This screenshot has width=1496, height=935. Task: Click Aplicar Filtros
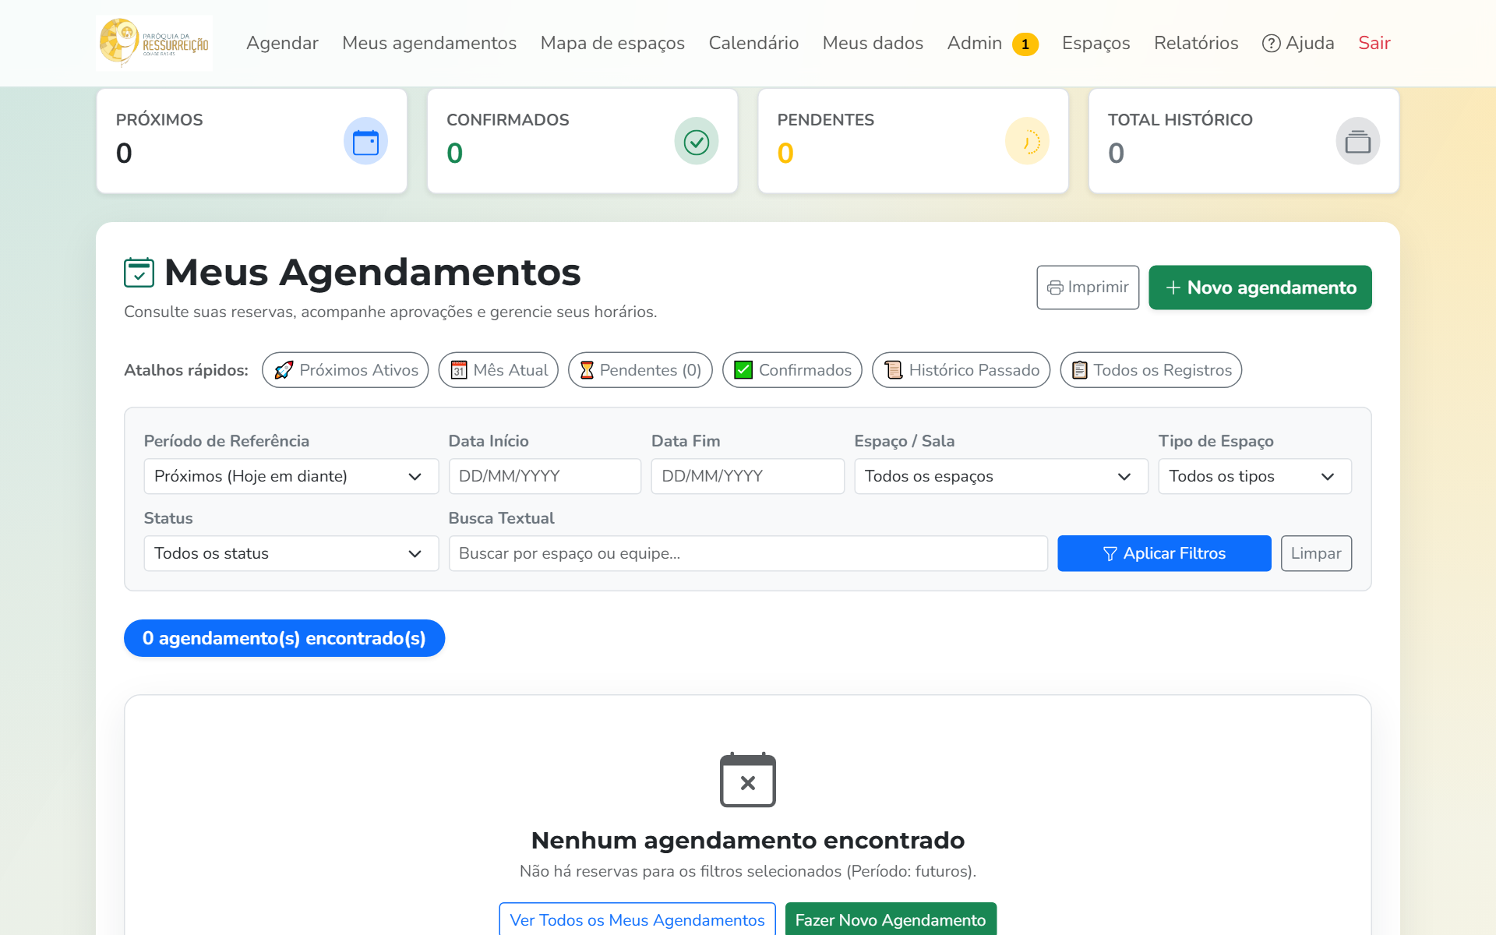[x=1164, y=553]
